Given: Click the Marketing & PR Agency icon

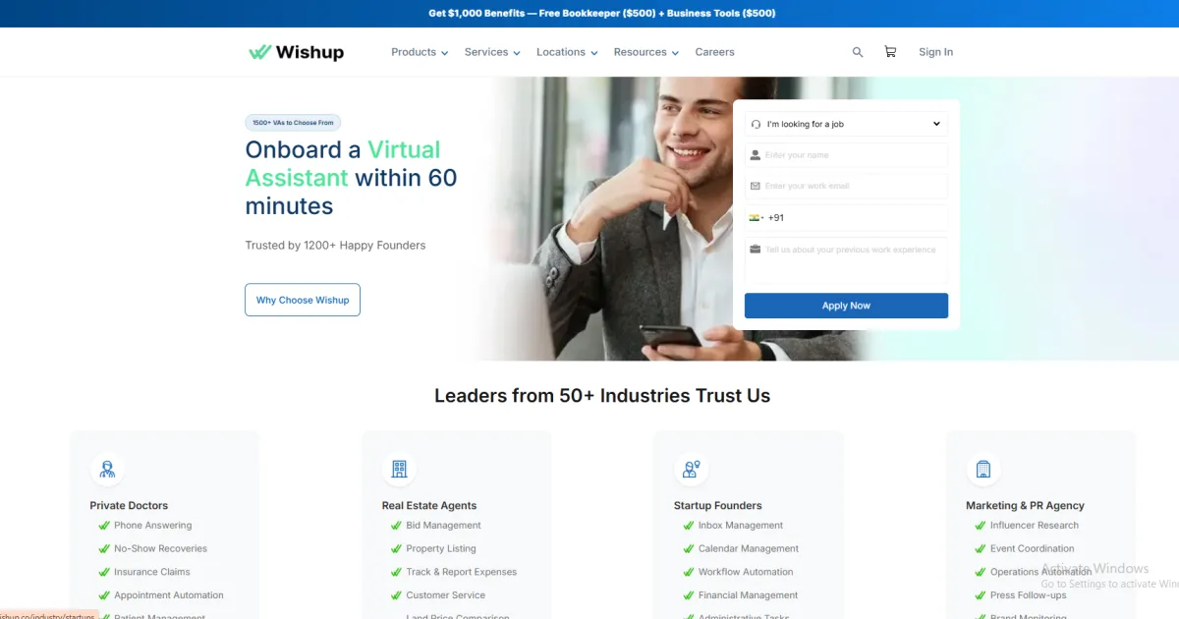Looking at the screenshot, I should [x=982, y=469].
